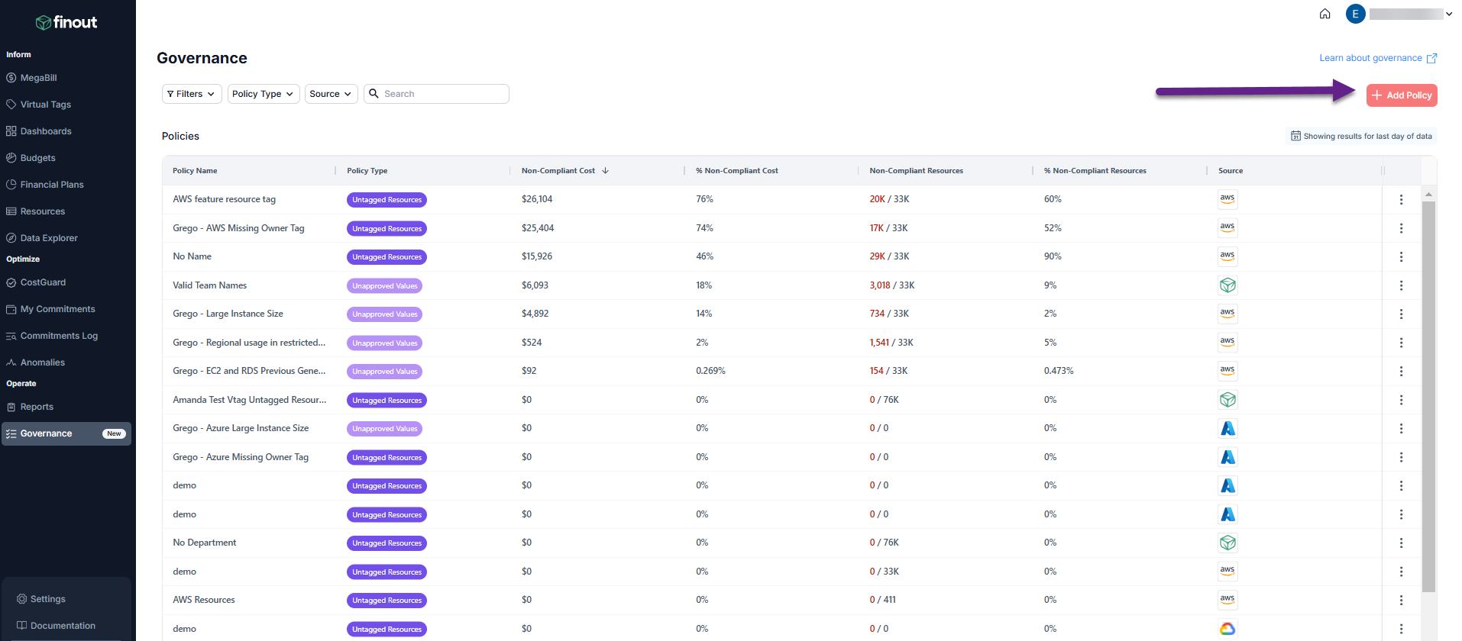This screenshot has height=641, width=1462.
Task: Navigate to Dashboards
Action: (x=46, y=131)
